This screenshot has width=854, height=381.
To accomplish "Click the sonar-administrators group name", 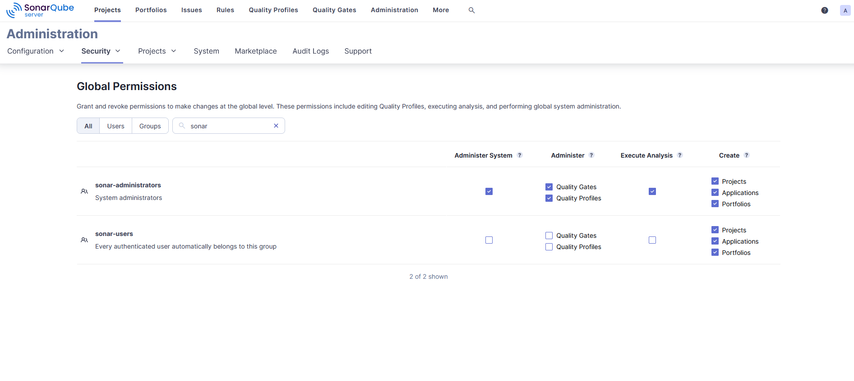I will tap(128, 185).
